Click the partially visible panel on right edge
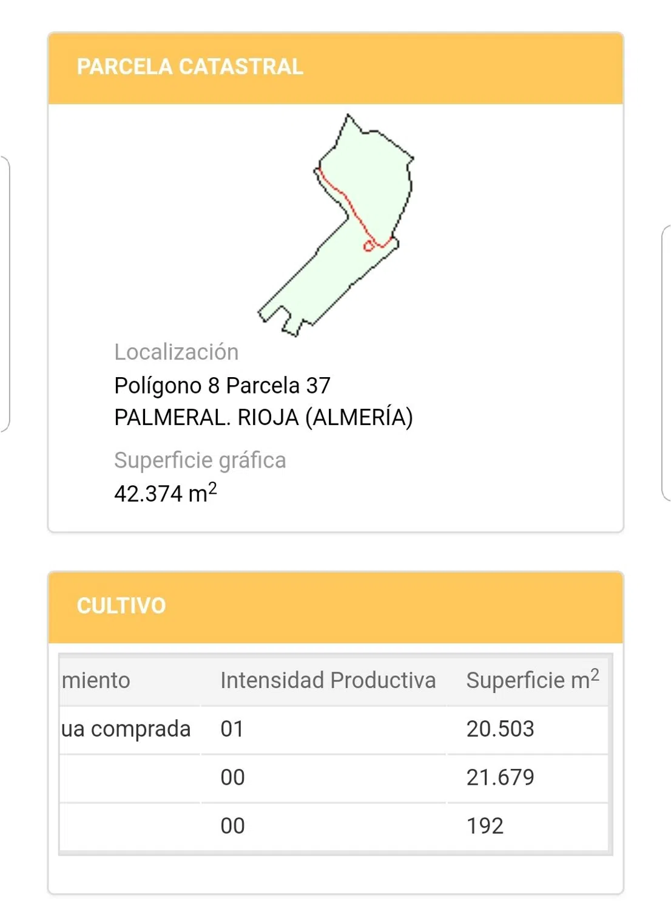 tap(666, 363)
